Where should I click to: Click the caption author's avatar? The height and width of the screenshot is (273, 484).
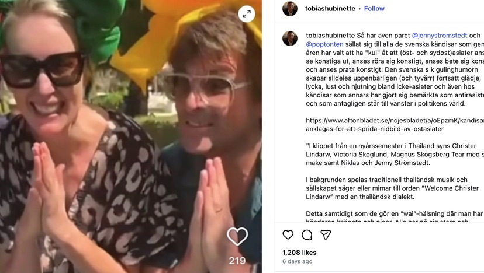tap(290, 38)
